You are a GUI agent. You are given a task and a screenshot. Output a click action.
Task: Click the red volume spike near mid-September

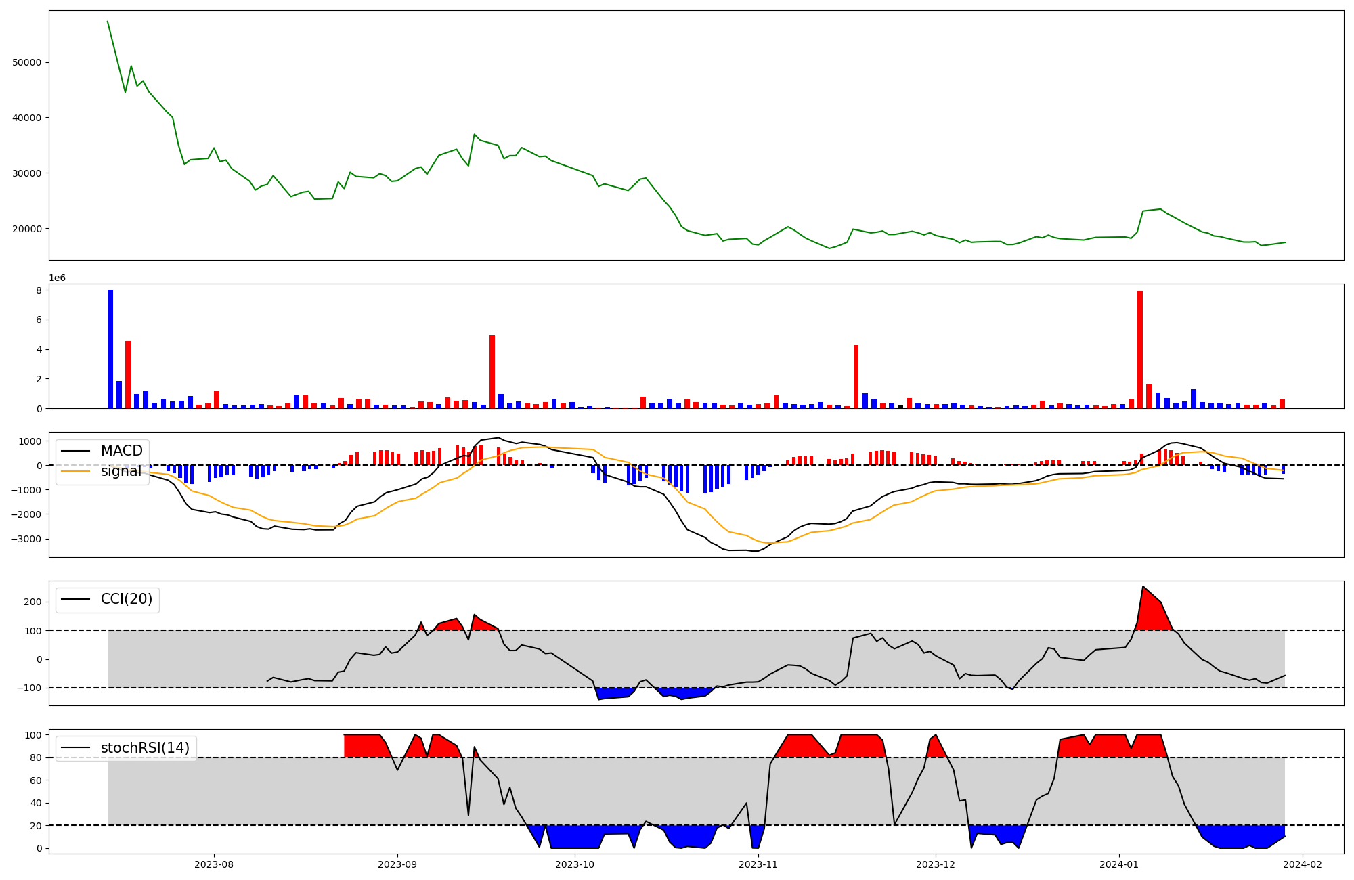click(492, 371)
